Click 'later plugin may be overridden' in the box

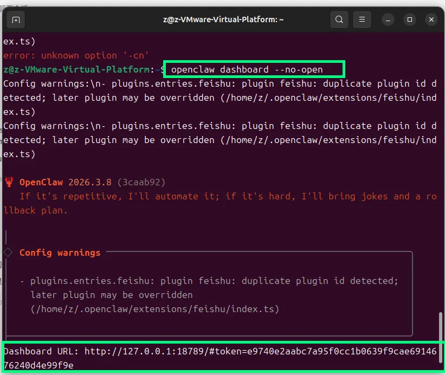click(112, 295)
